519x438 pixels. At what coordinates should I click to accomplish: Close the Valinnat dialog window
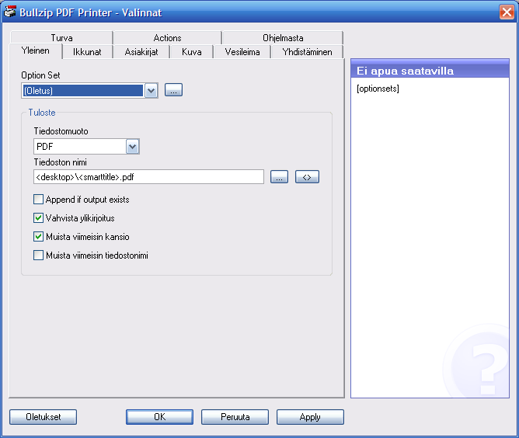(507, 12)
